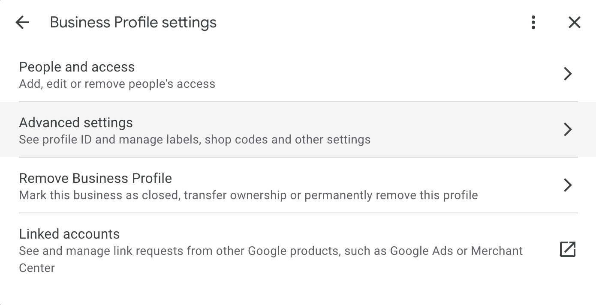This screenshot has width=596, height=305.
Task: Open the 'Advanced settings' heading
Action: click(x=76, y=123)
